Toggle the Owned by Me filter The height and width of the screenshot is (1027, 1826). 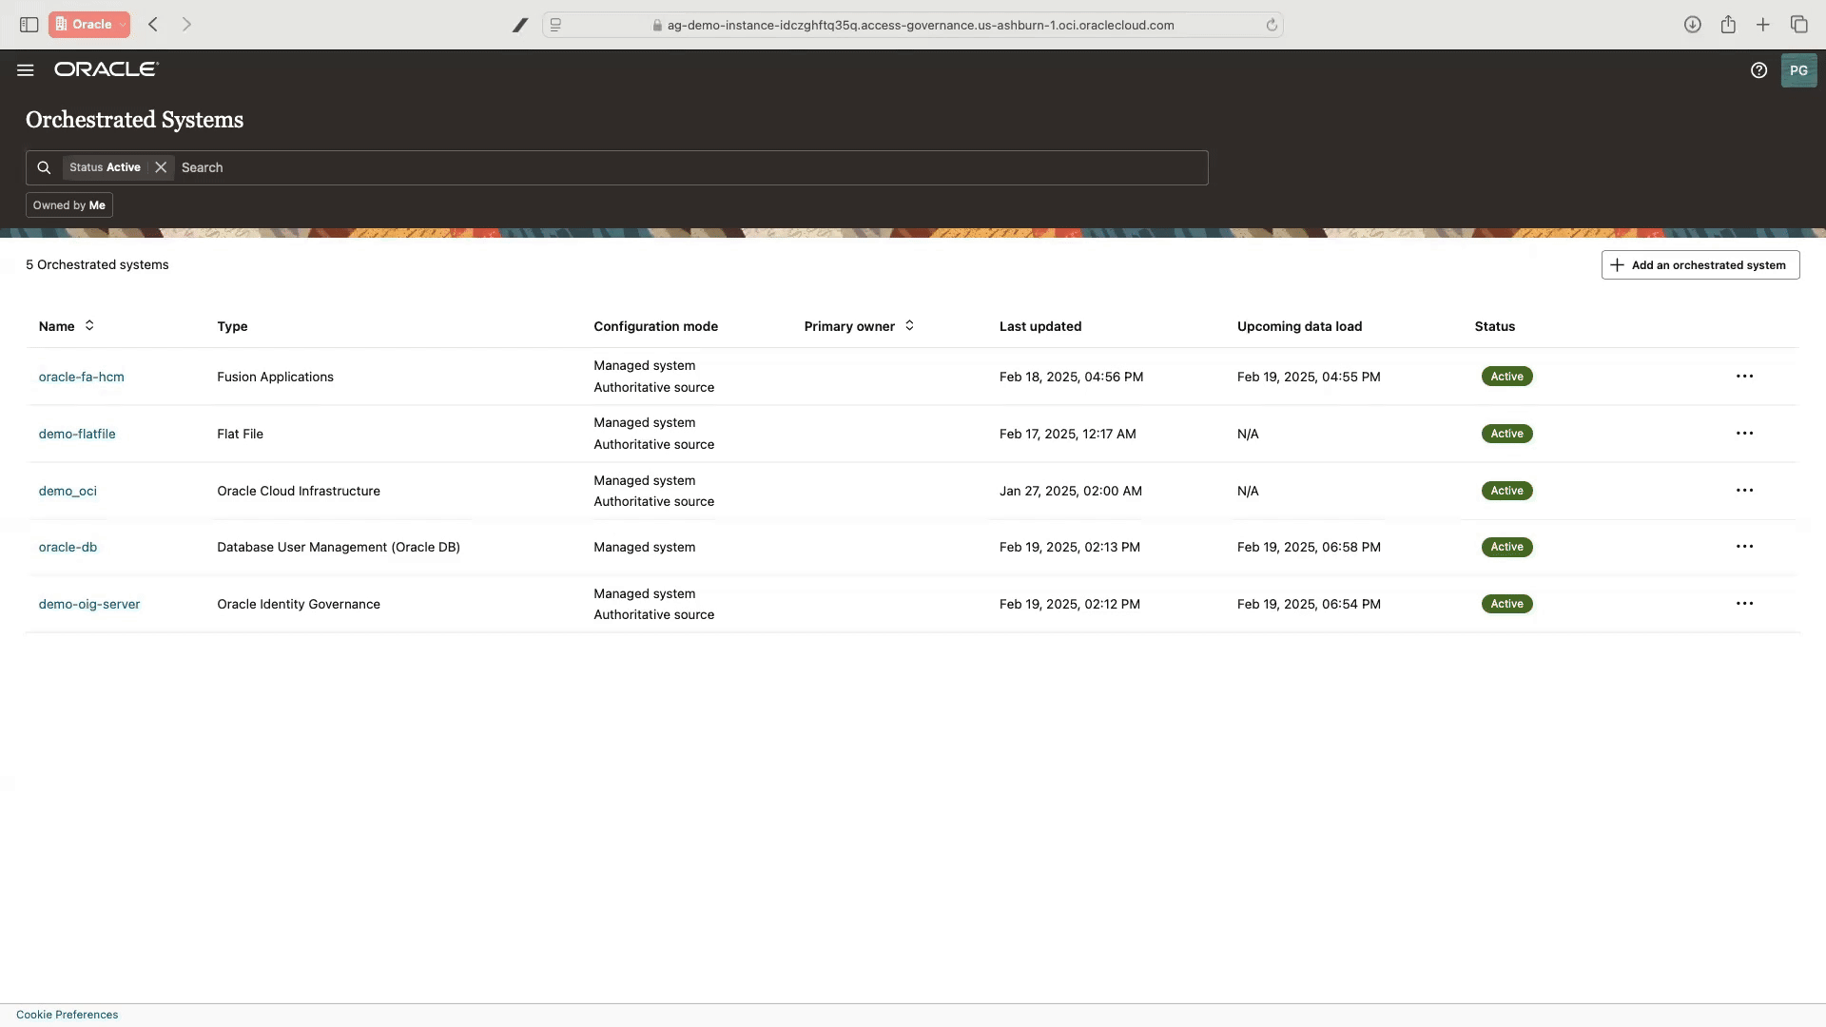point(68,204)
